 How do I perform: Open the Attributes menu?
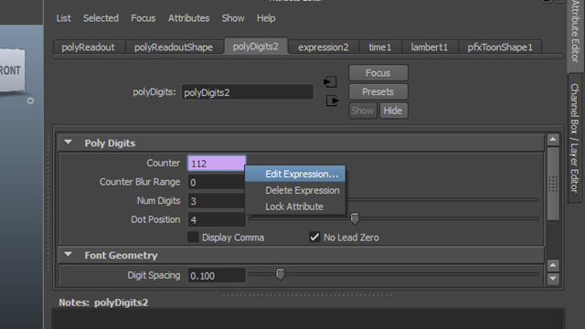(x=188, y=18)
